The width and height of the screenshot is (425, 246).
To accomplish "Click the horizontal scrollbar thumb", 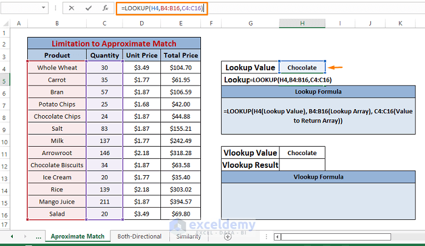I will point(336,237).
